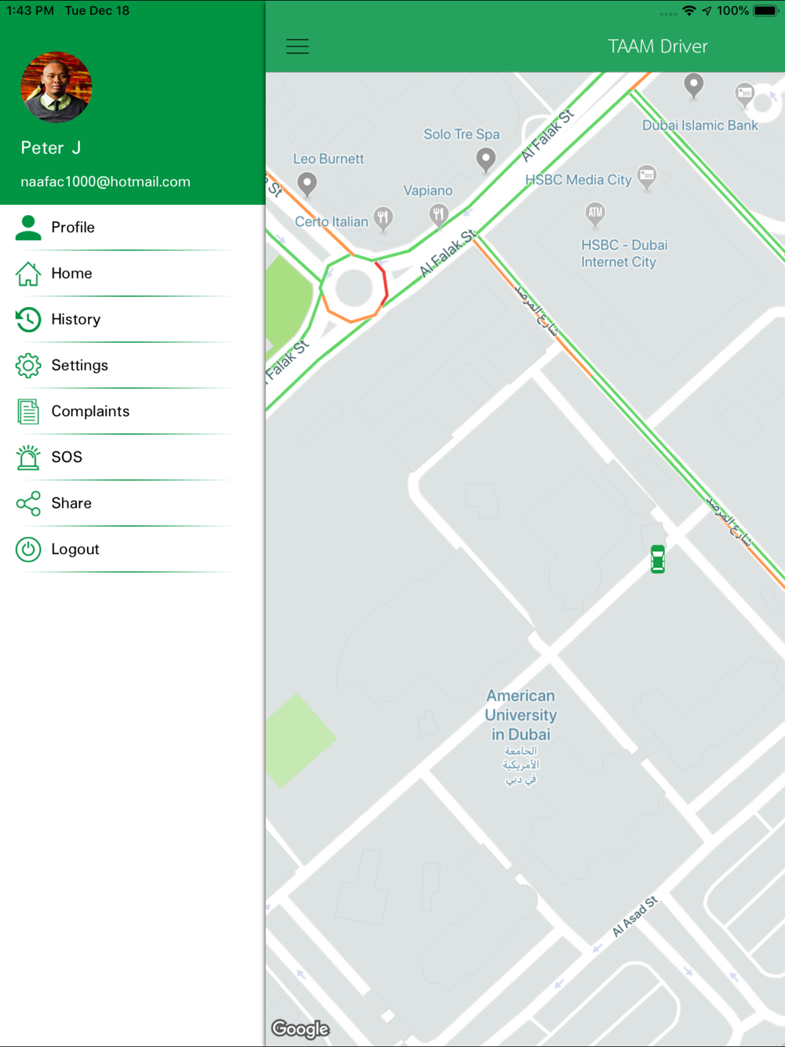This screenshot has height=1047, width=785.
Task: Click the Google logo on map
Action: tap(301, 1028)
